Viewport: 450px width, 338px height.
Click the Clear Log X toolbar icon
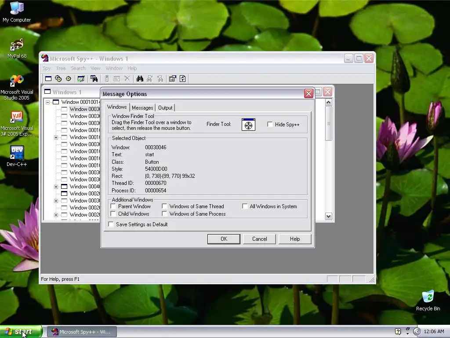(x=127, y=79)
